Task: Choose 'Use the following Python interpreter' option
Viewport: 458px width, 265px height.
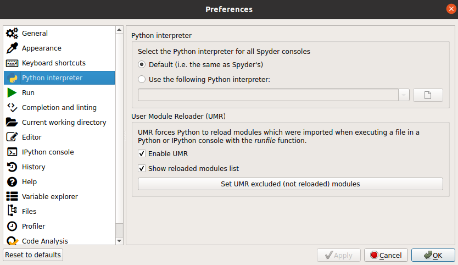Action: [142, 79]
